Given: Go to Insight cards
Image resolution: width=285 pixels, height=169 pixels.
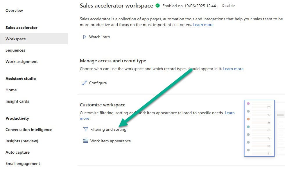Looking at the screenshot, I should point(17,101).
